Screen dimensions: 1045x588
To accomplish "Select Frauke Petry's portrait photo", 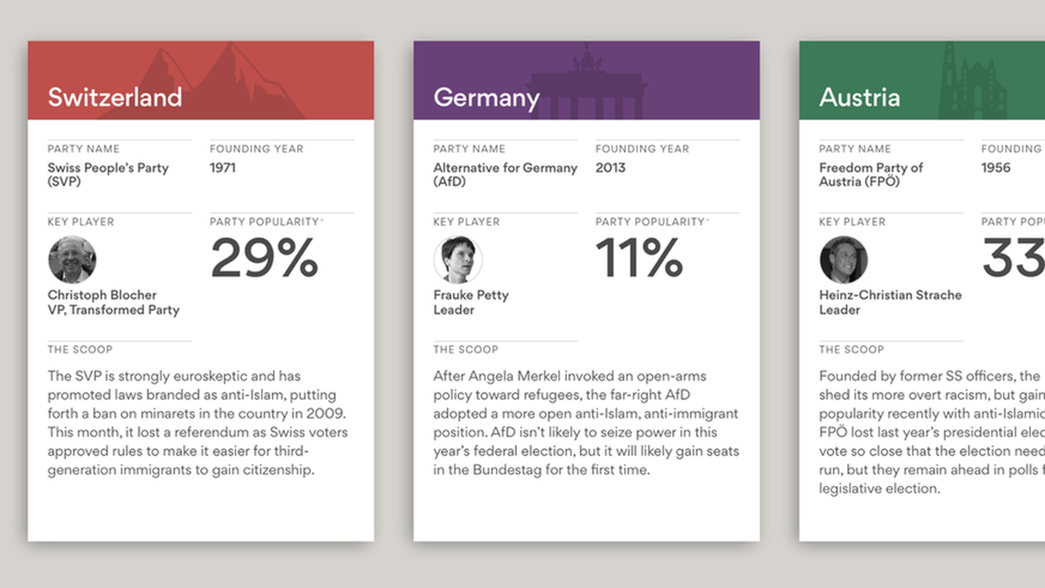I will (x=458, y=260).
